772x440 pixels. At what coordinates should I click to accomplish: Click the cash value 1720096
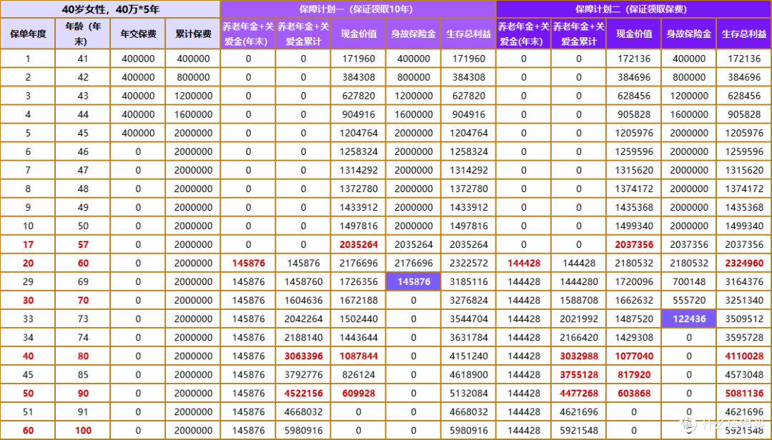pyautogui.click(x=633, y=282)
